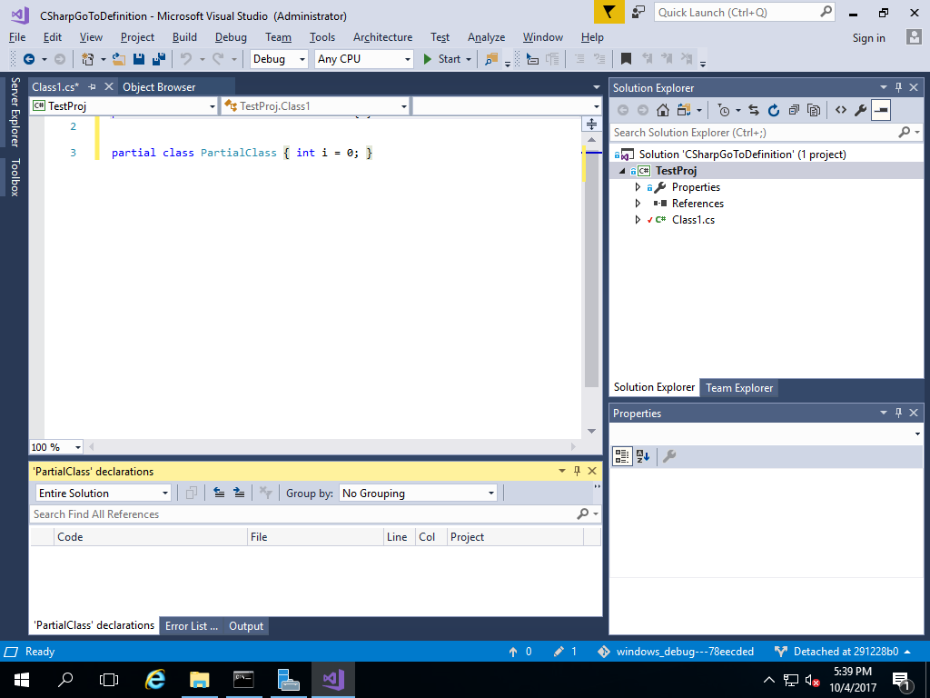This screenshot has width=930, height=698.
Task: Expand the Class1.cs node
Action: tap(638, 220)
